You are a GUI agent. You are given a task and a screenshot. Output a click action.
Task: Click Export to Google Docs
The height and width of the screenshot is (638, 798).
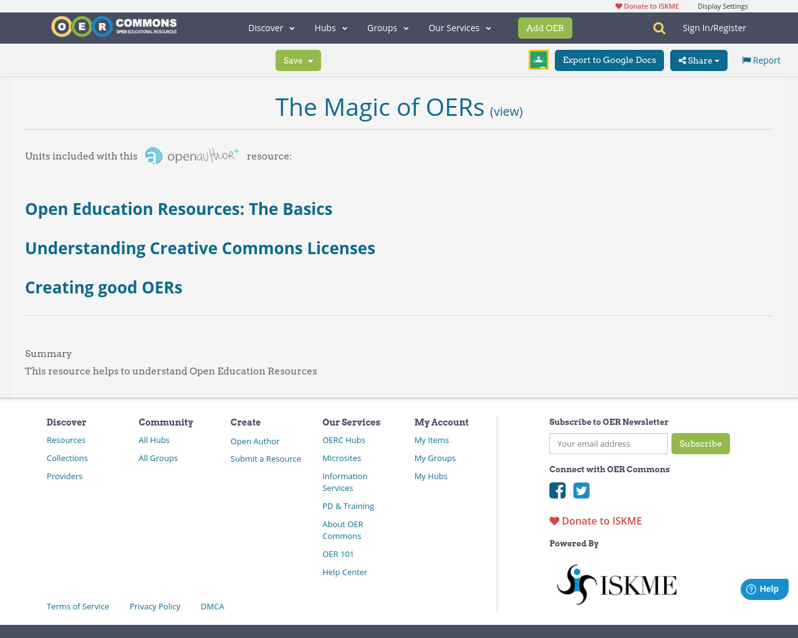coord(609,60)
